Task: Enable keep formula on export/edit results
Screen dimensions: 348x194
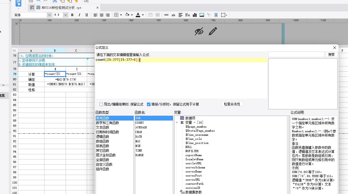Action: click(101, 104)
